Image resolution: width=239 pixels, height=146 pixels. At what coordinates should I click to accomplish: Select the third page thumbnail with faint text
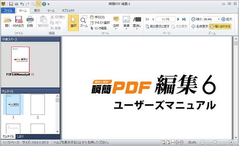click(x=13, y=128)
